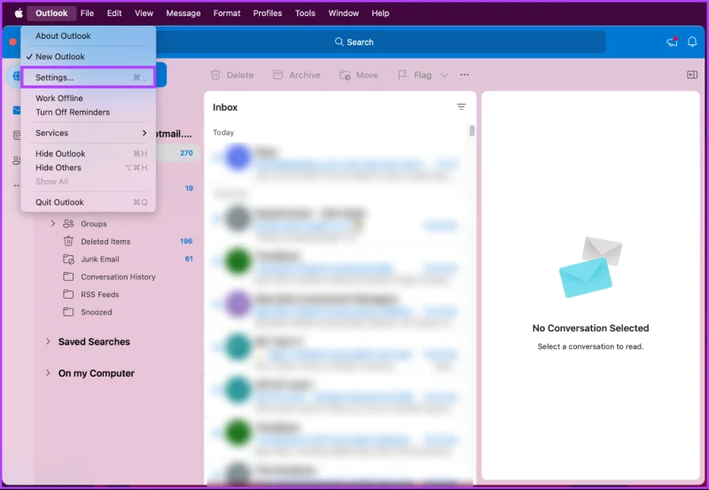The height and width of the screenshot is (490, 709).
Task: Expand the On my Computer section
Action: [x=48, y=373]
